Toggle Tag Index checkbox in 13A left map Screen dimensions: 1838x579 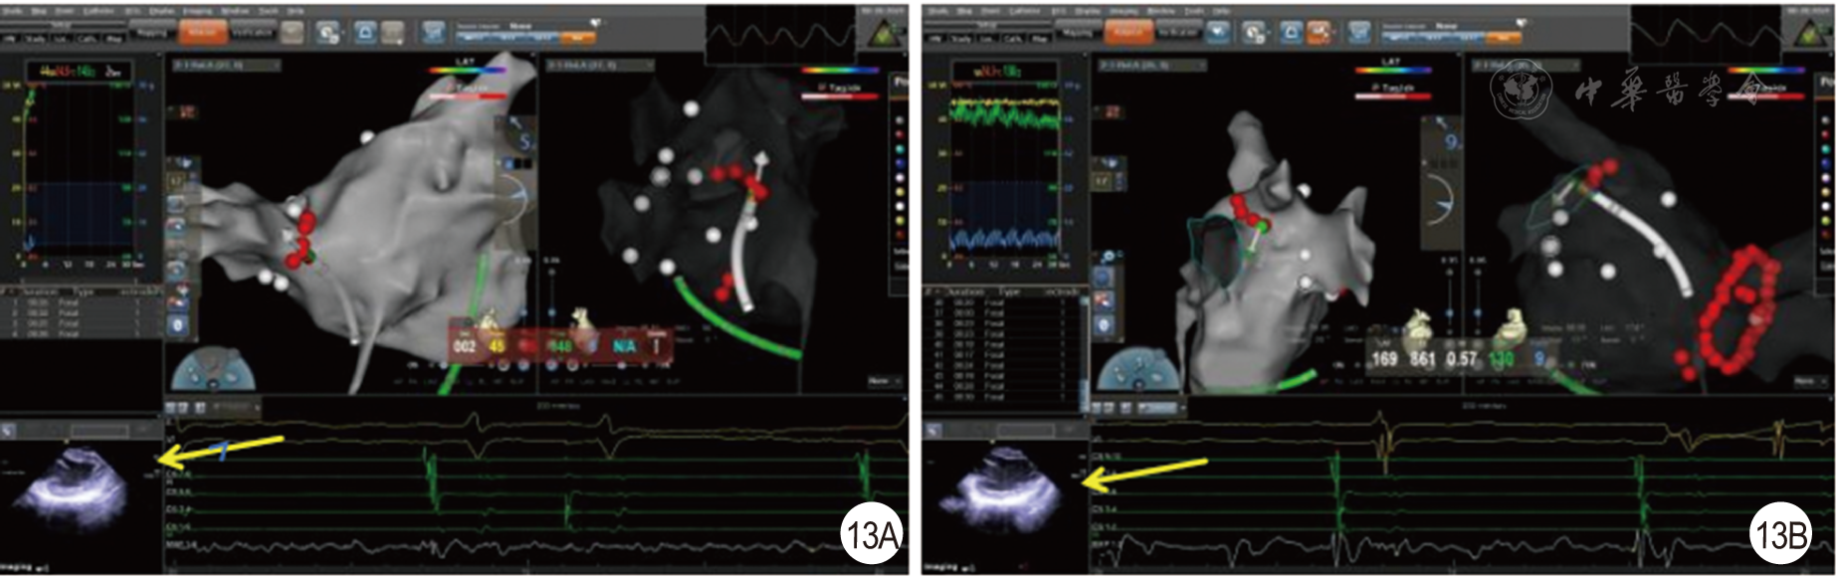[449, 89]
